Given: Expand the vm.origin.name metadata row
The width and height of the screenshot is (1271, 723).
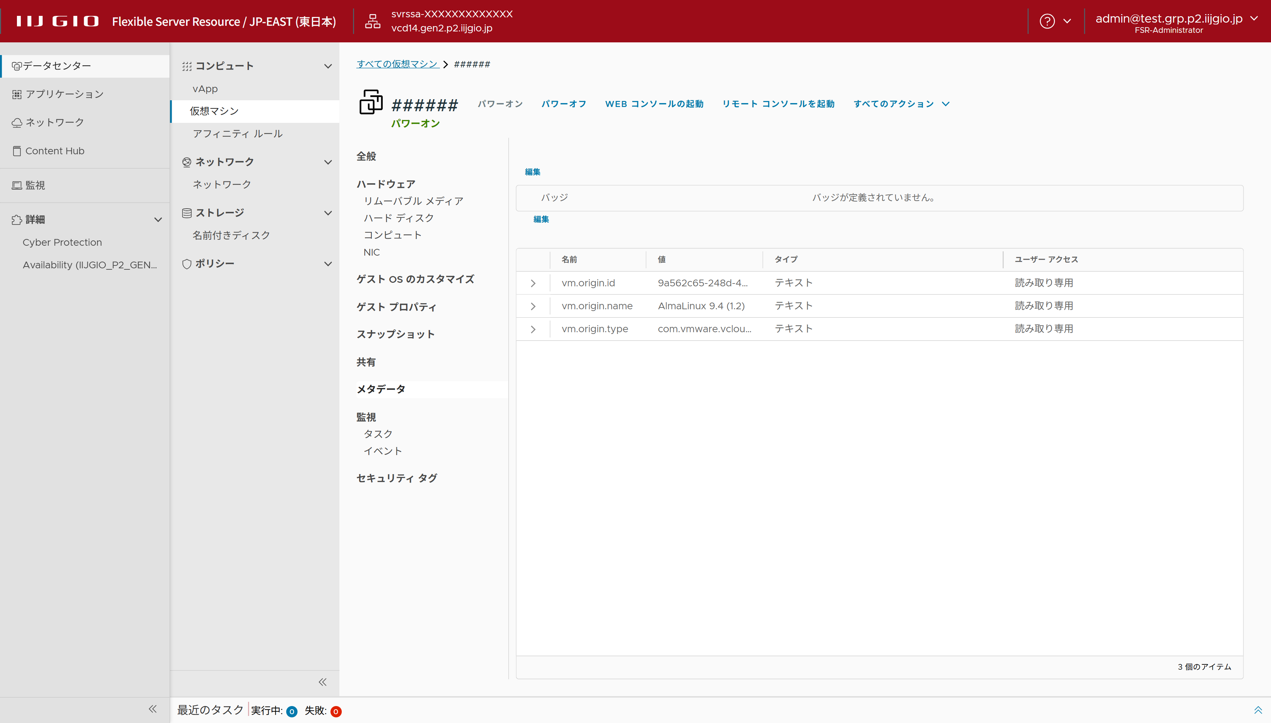Looking at the screenshot, I should tap(533, 306).
